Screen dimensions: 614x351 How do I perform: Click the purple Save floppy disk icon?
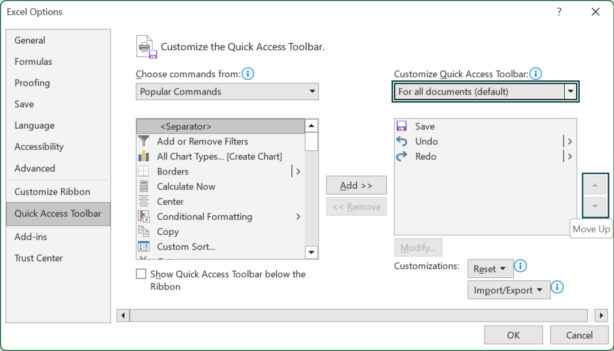click(402, 126)
